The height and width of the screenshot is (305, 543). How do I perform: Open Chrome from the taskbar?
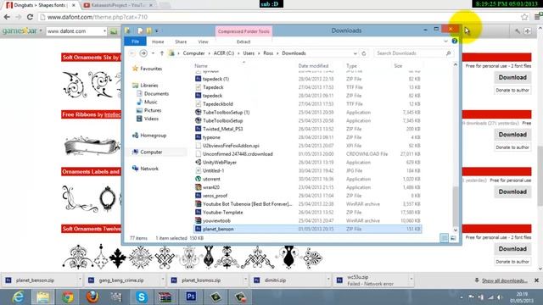click(68, 297)
